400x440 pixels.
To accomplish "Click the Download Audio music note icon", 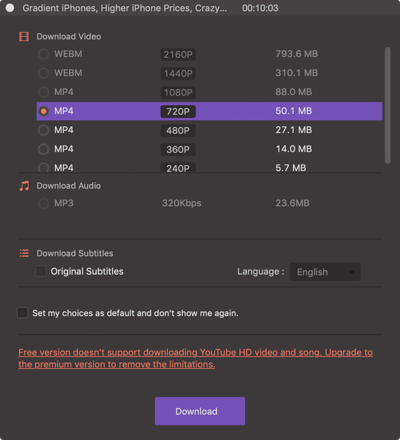I will (24, 186).
